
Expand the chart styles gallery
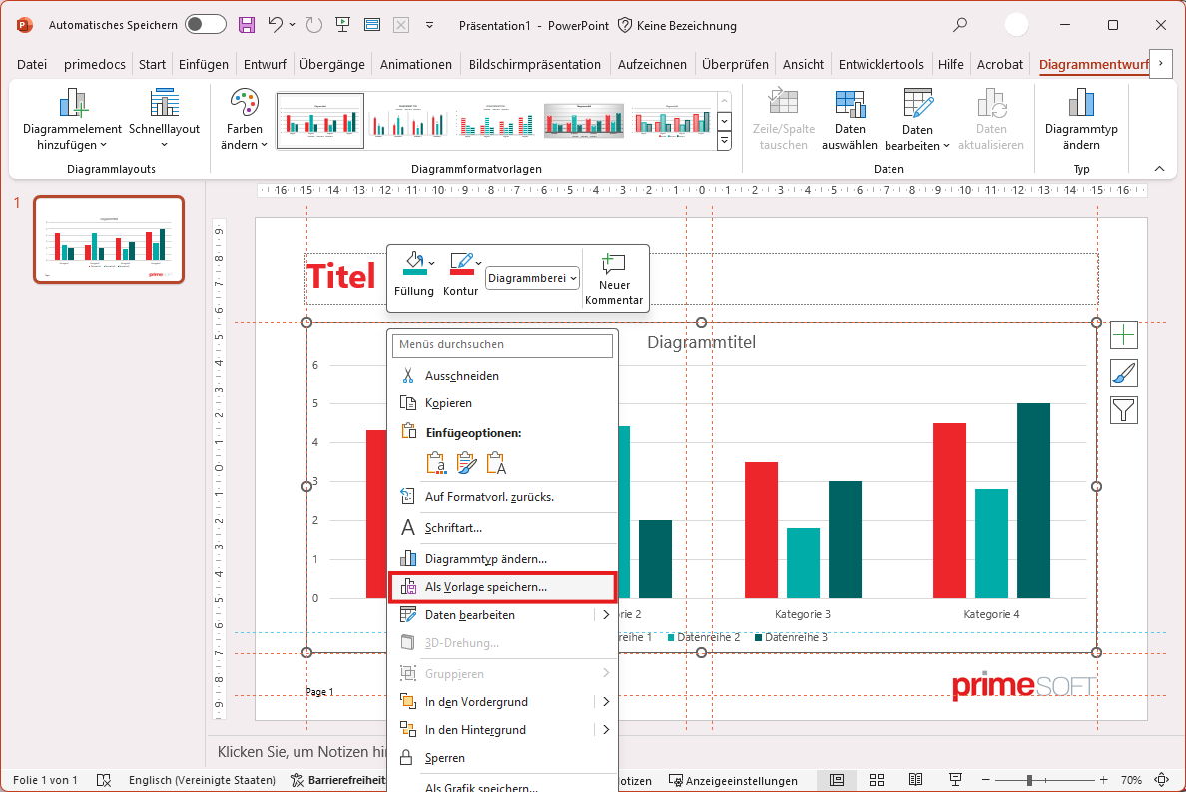(x=725, y=140)
